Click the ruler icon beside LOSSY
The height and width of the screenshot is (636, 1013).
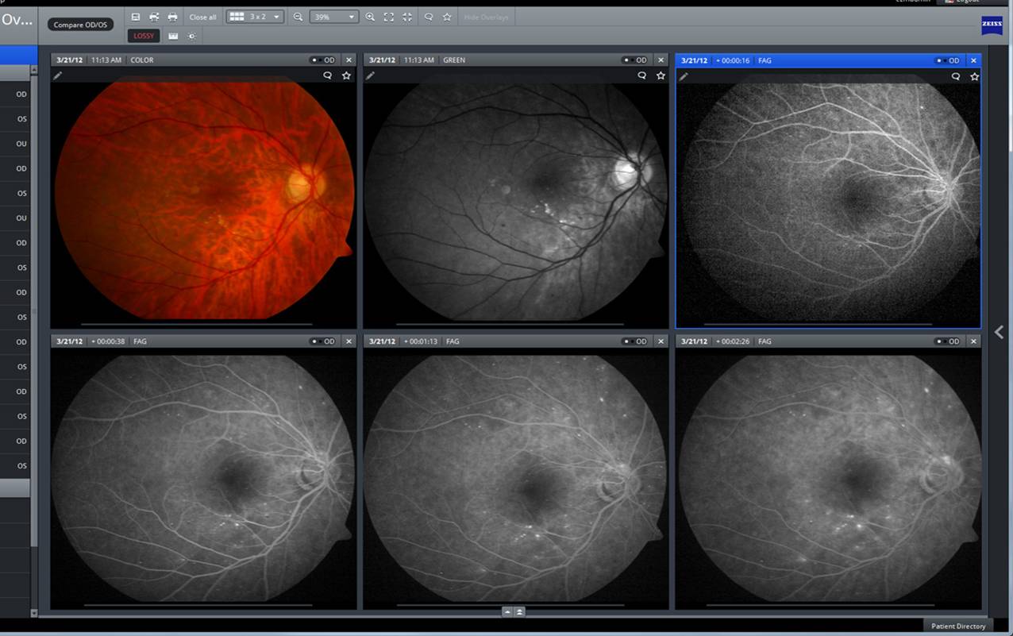pos(173,36)
